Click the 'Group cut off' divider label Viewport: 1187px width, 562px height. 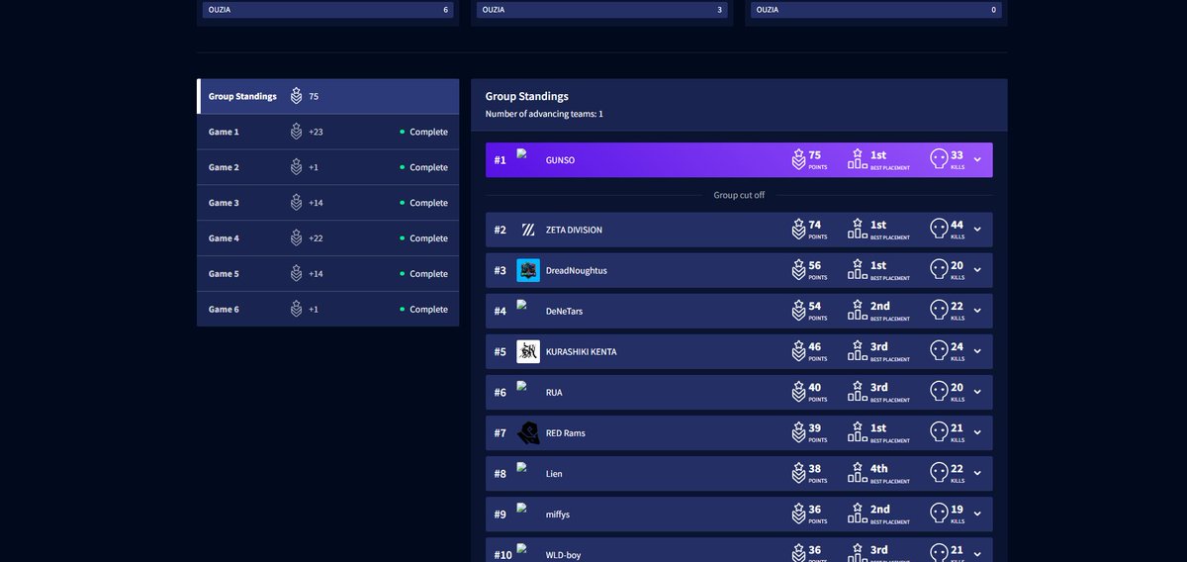[739, 195]
